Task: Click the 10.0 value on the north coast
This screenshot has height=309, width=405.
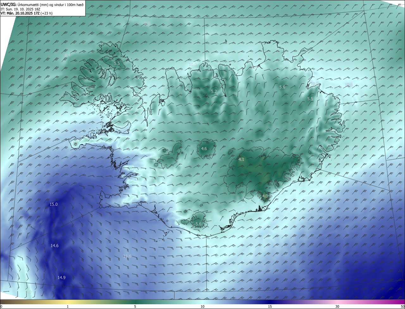Action: pyautogui.click(x=193, y=64)
